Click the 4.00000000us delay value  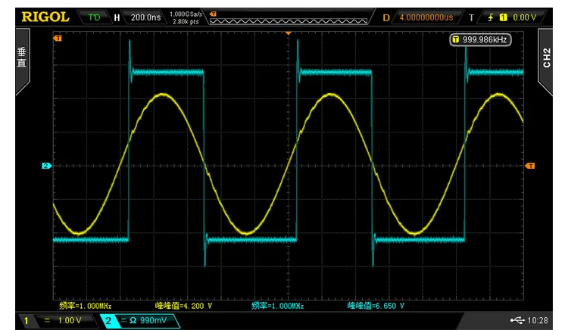(426, 17)
